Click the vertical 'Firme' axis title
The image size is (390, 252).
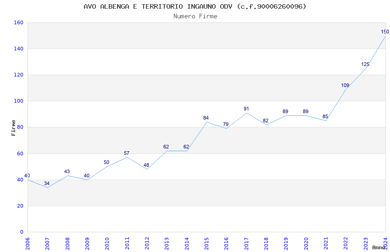tap(13, 128)
